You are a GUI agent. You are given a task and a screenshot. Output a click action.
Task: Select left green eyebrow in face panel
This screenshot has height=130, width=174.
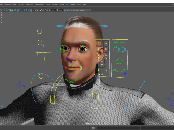coord(117,42)
